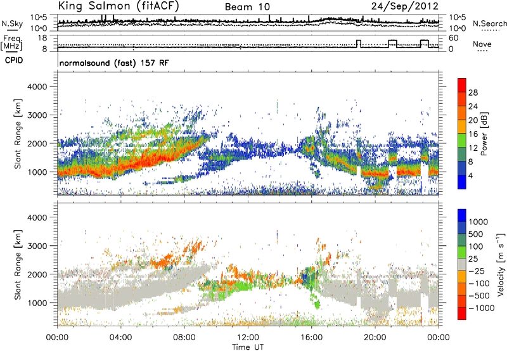This screenshot has width=507, height=351.
Task: Select the yellow-green 12–16 dB Power colorbar segment
Action: pos(462,141)
